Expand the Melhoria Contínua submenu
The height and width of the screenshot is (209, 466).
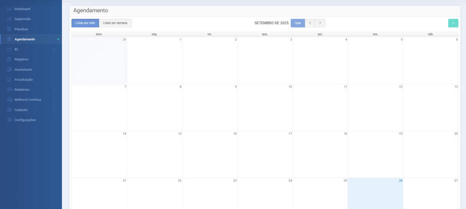[x=54, y=100]
